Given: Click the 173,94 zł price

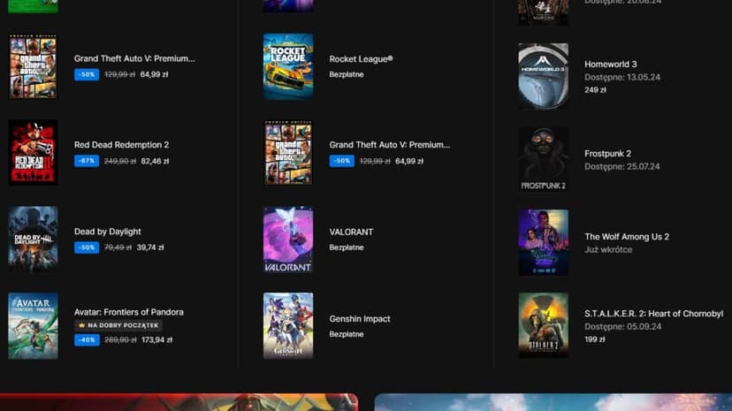Looking at the screenshot, I should [156, 340].
